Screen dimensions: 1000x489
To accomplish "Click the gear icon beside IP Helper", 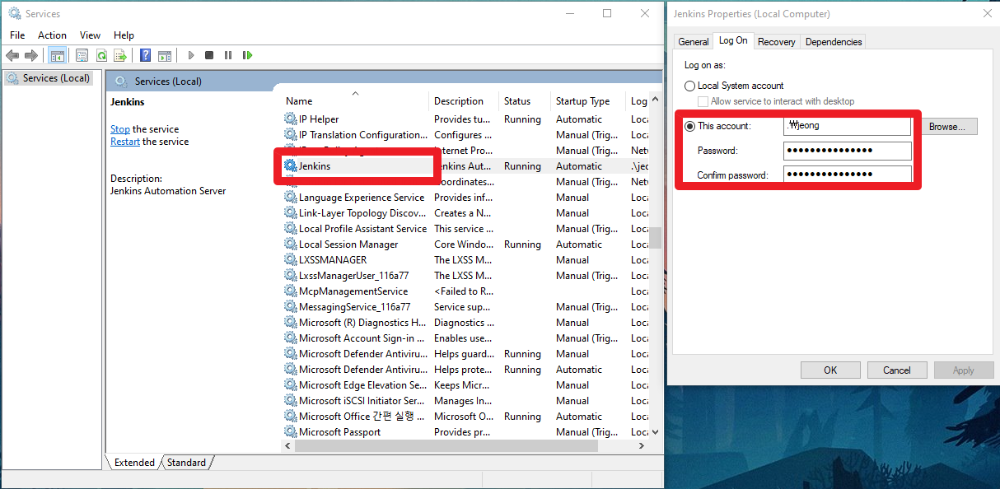I will (290, 119).
